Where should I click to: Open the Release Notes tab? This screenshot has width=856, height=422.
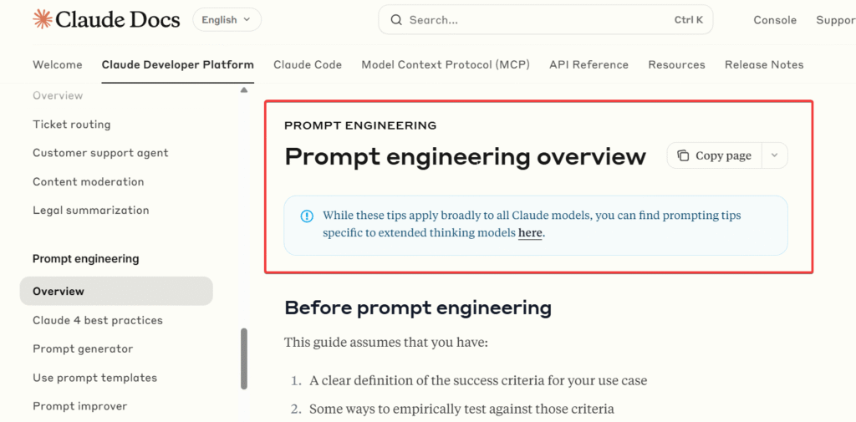[764, 64]
